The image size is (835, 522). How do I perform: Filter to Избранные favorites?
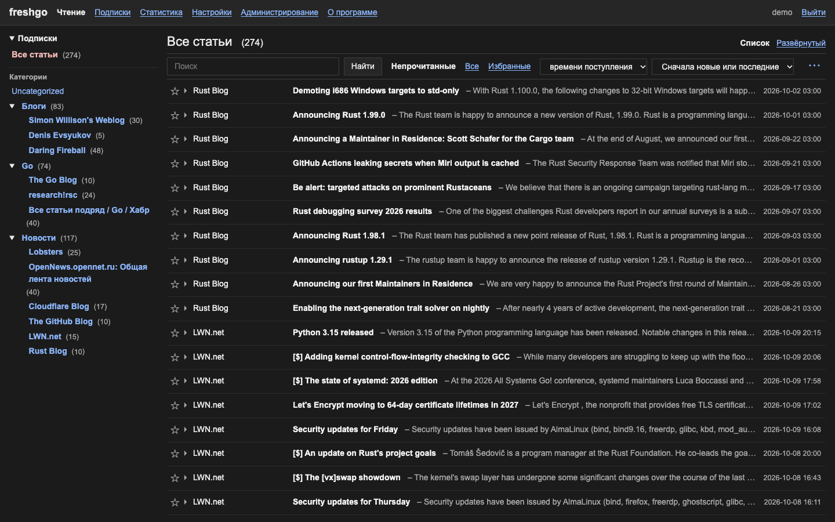[509, 66]
